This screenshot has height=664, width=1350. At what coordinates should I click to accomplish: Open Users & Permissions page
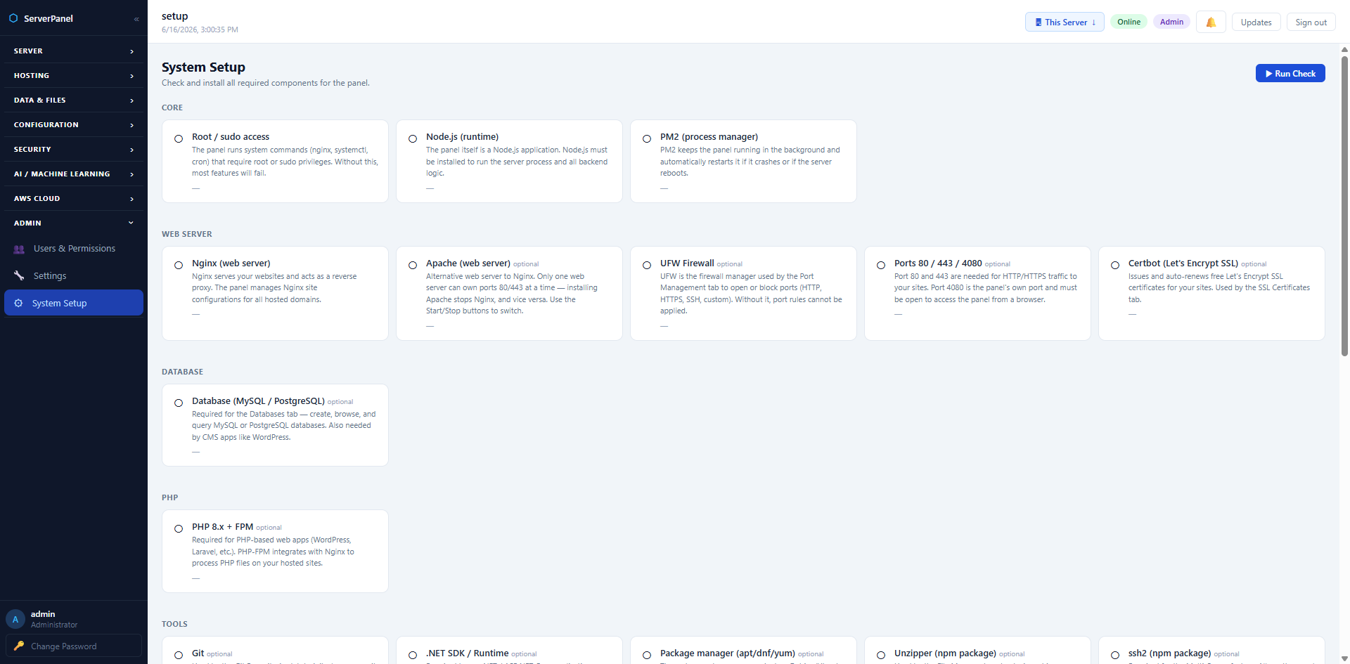[74, 249]
